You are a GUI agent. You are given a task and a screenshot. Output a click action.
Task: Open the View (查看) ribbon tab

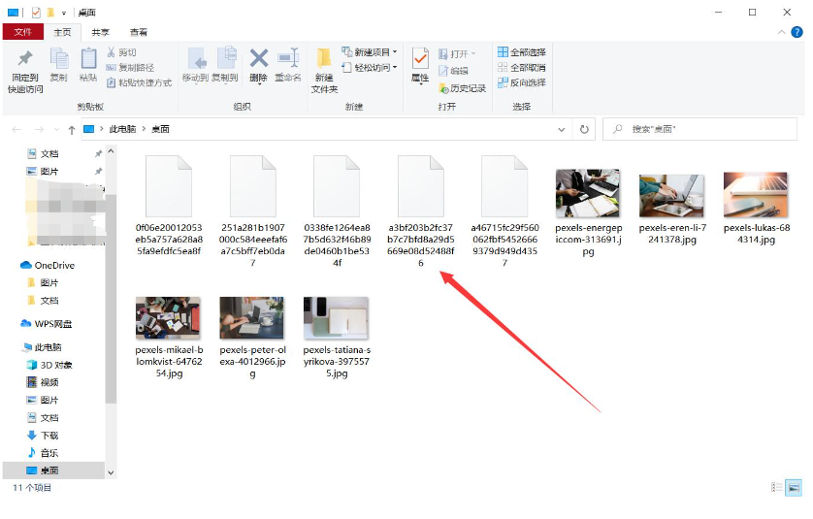(x=139, y=32)
